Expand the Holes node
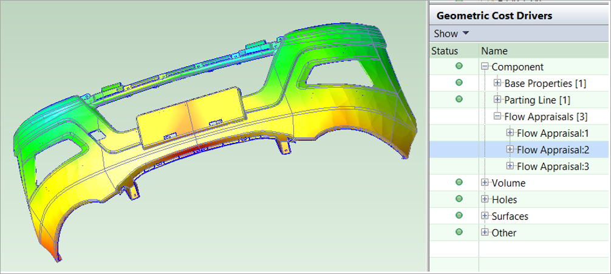 point(485,199)
